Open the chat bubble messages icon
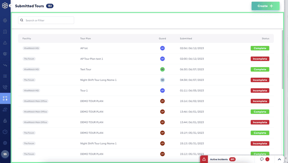Viewport: 288px width, 163px height. 262,159
